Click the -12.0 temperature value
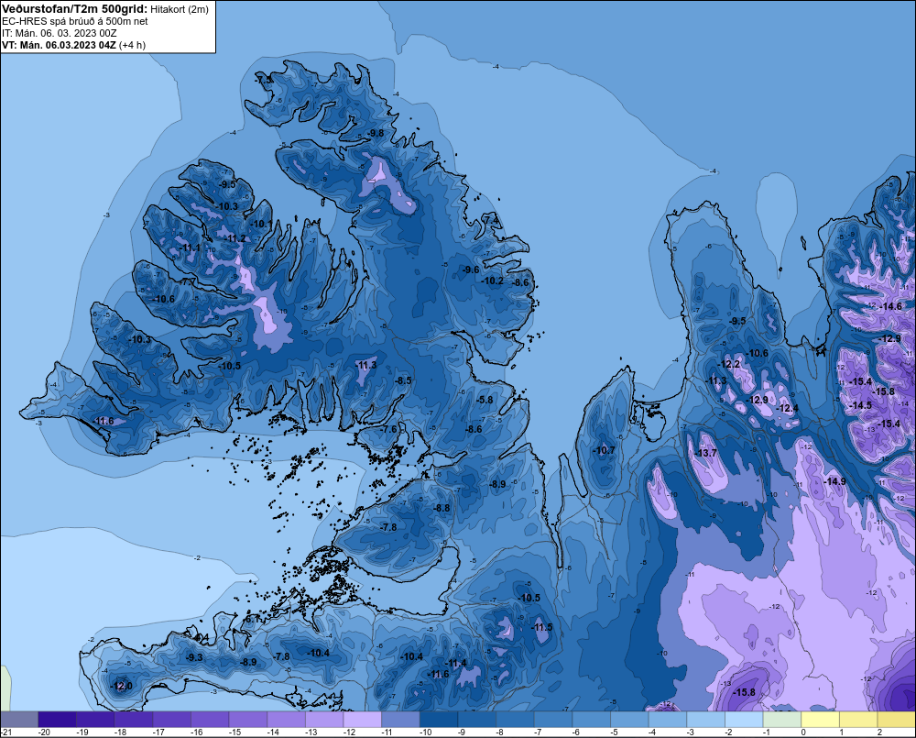The image size is (916, 738). click(122, 686)
